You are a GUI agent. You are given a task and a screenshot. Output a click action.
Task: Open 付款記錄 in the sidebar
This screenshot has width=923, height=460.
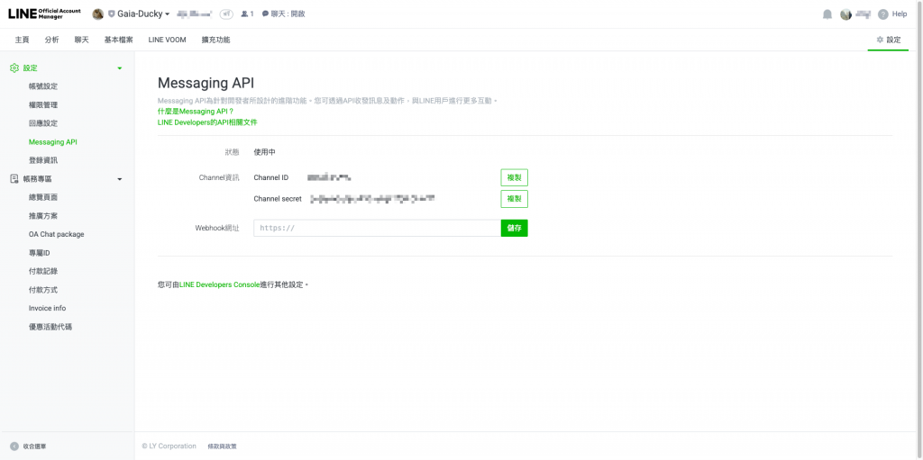(43, 271)
